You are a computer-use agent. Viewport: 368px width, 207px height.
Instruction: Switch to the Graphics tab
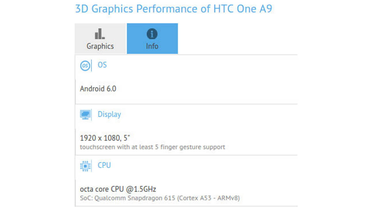click(x=100, y=39)
